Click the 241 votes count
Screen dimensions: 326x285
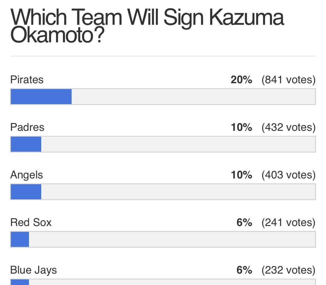[288, 222]
